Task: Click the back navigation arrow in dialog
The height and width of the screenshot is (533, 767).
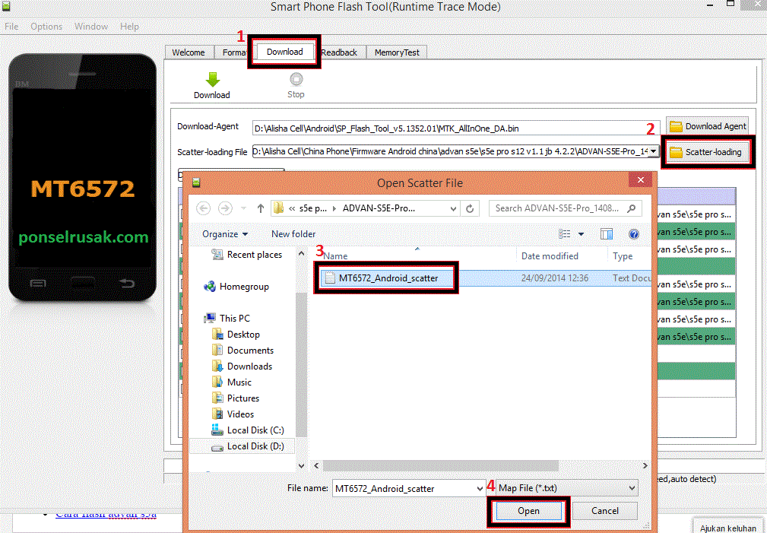Action: (x=204, y=208)
